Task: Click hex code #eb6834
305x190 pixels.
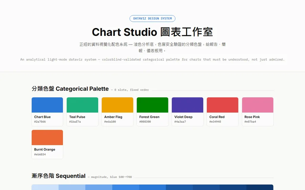Action: point(40,154)
